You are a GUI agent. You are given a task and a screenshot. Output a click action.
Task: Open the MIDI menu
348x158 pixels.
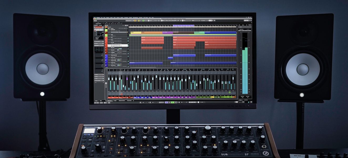115,18
